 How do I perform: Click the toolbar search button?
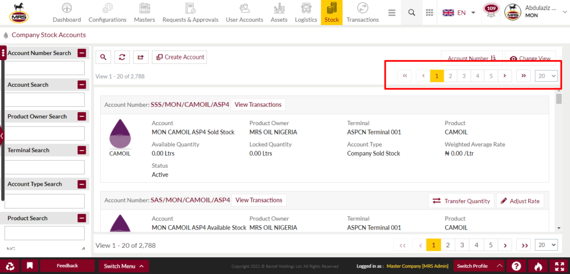tap(103, 57)
